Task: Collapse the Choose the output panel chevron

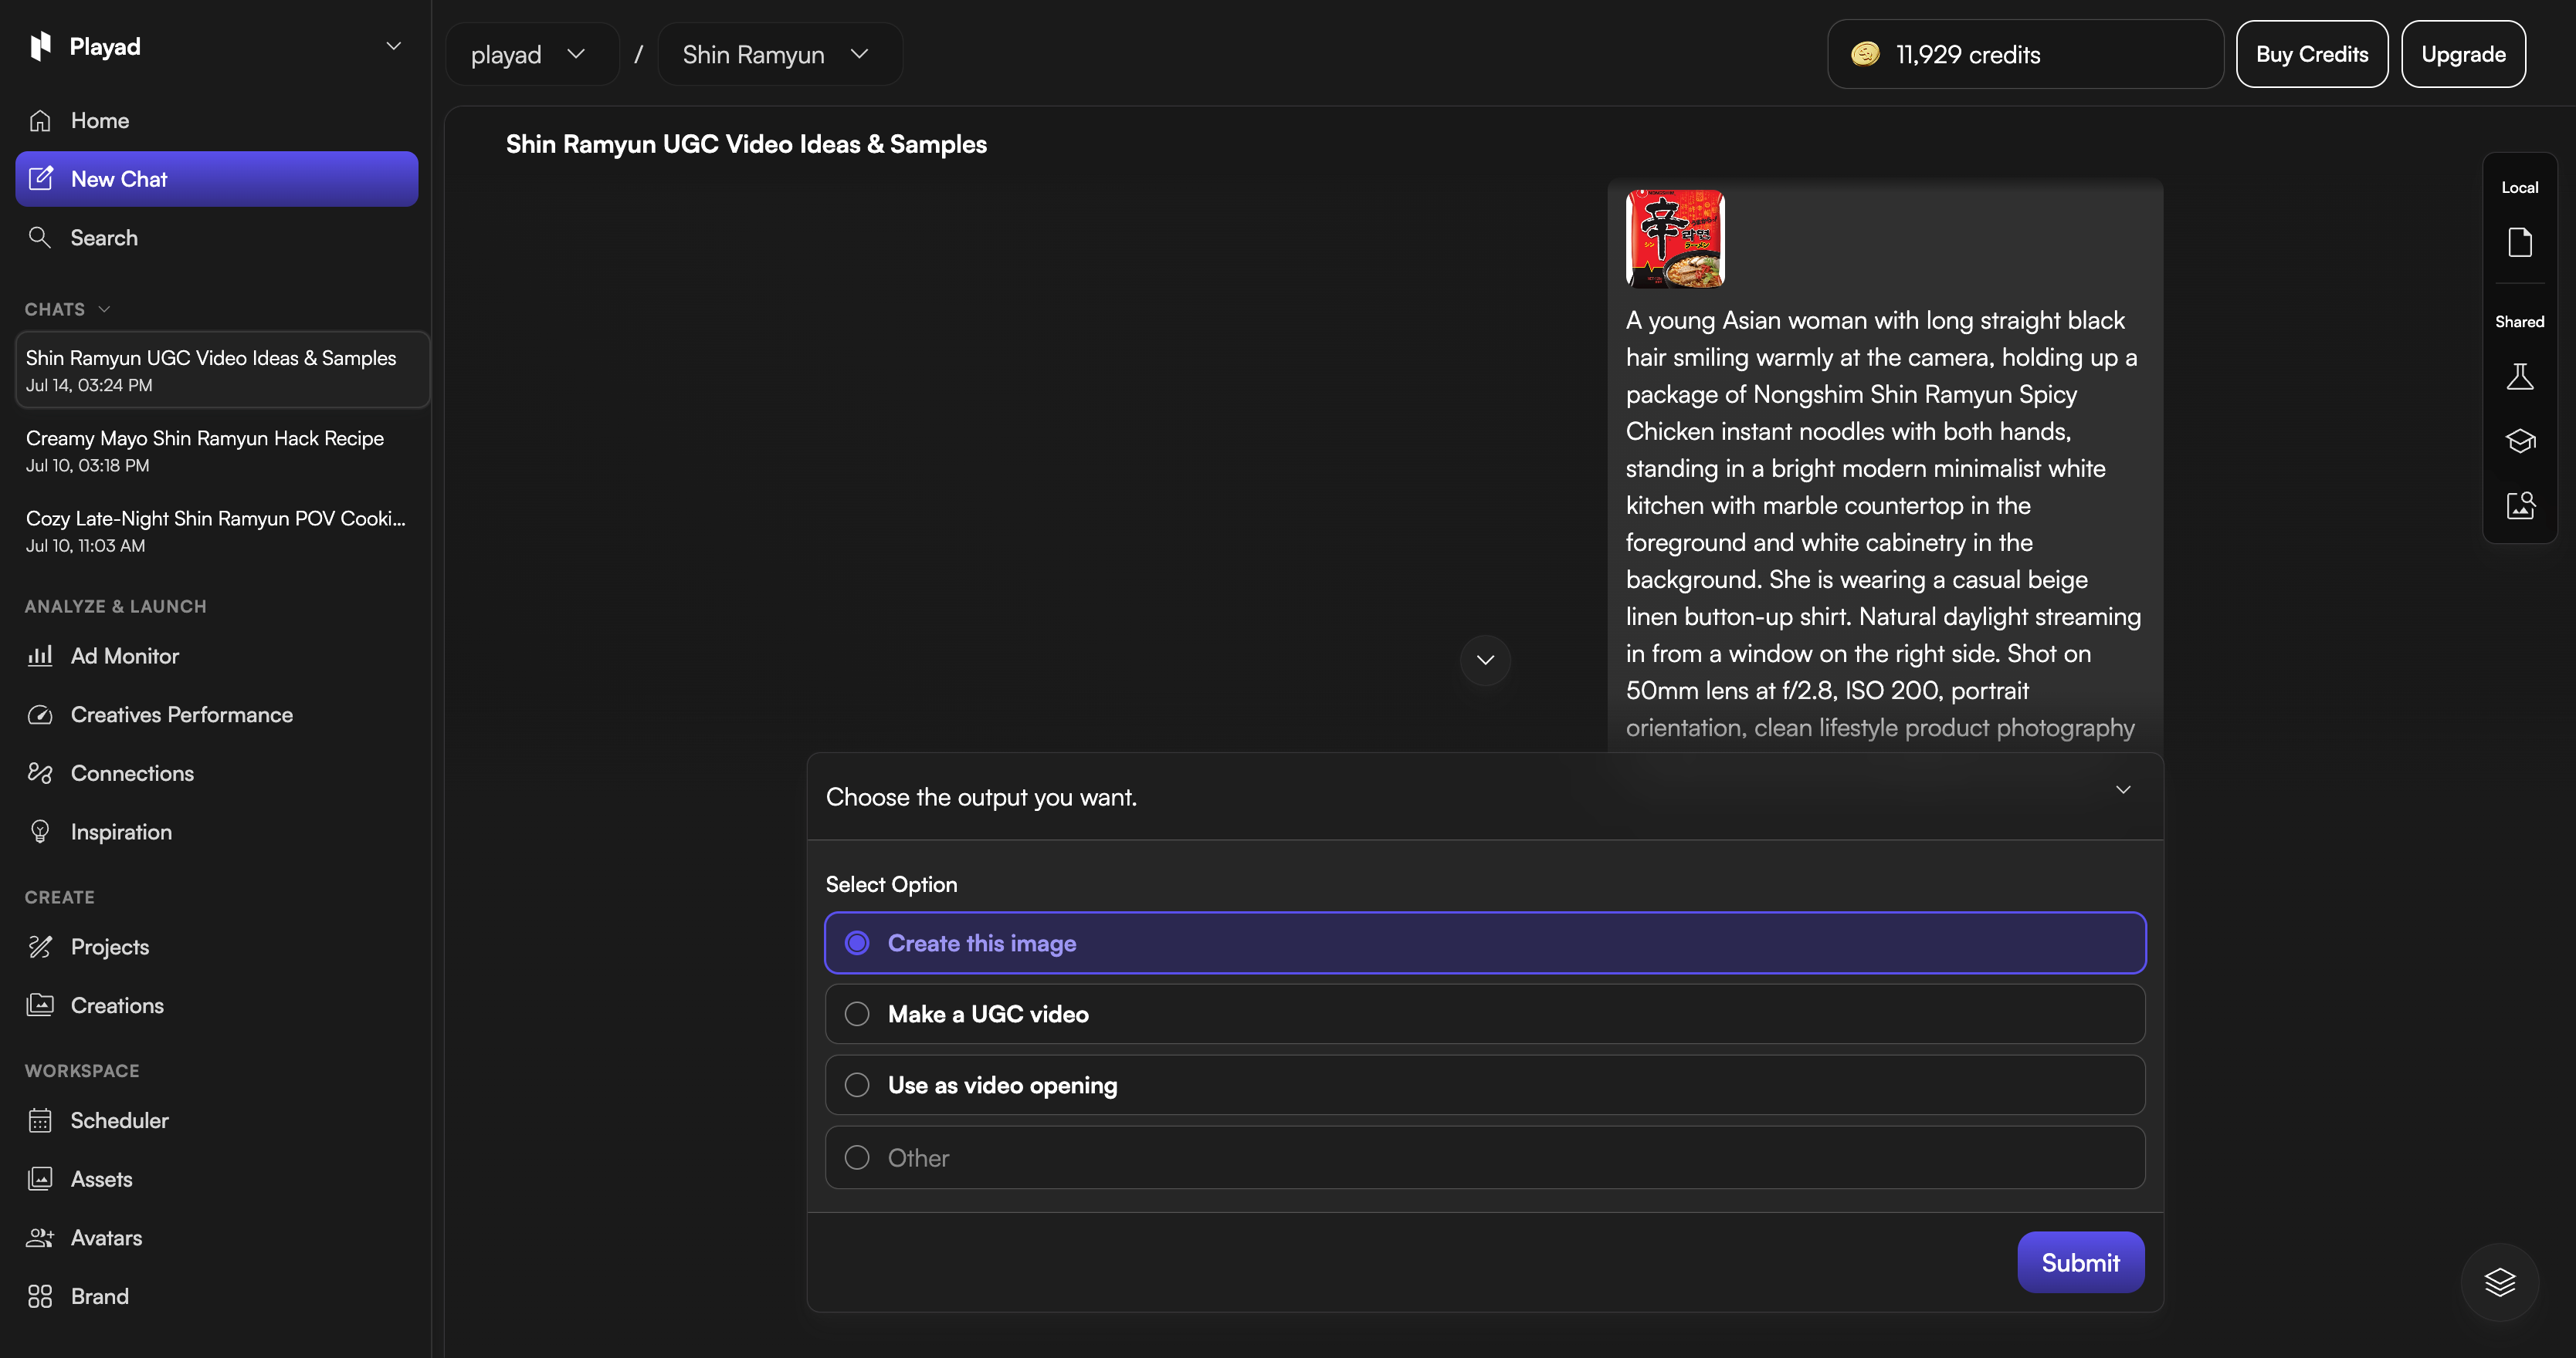Action: 2123,789
